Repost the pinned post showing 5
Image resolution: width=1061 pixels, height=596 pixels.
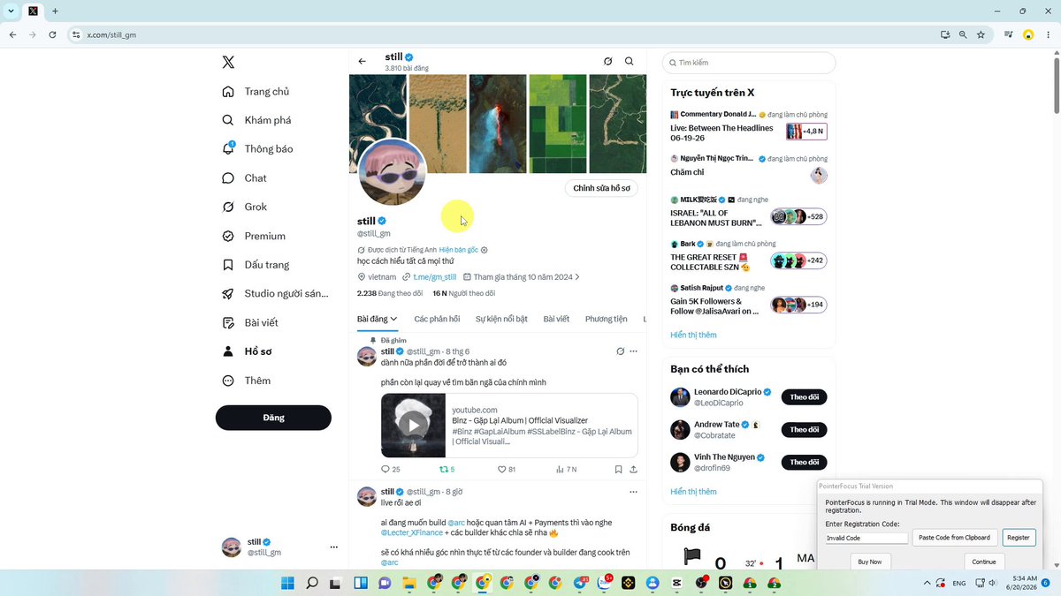click(x=447, y=470)
